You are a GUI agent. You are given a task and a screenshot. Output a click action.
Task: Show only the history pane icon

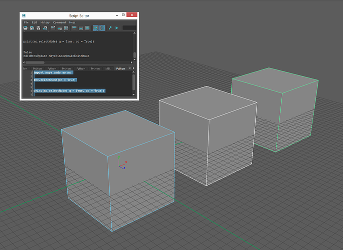pos(74,28)
